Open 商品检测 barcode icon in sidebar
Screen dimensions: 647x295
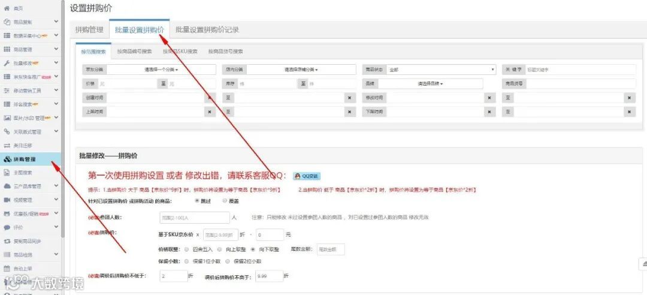click(x=7, y=254)
